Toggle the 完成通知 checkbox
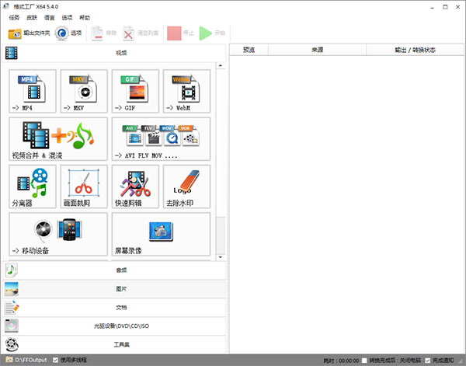 click(428, 360)
